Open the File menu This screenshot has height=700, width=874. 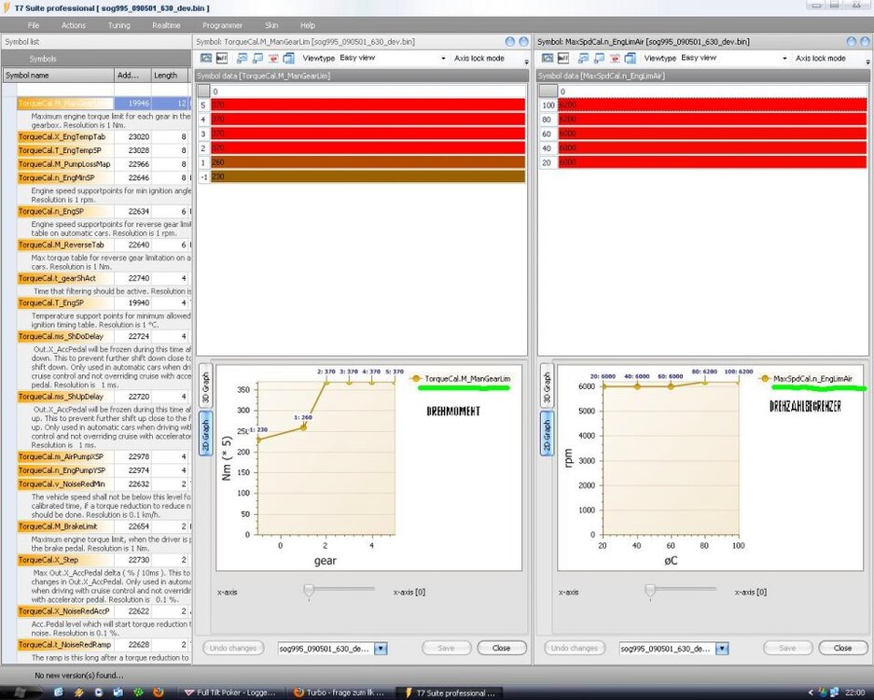(x=34, y=25)
